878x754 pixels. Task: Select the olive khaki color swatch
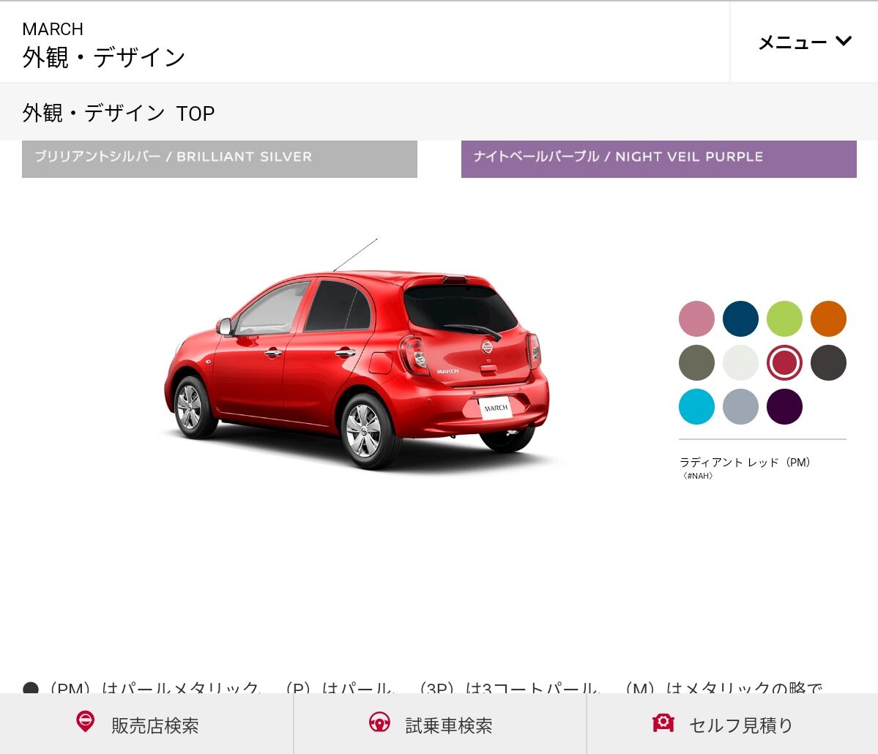point(696,363)
